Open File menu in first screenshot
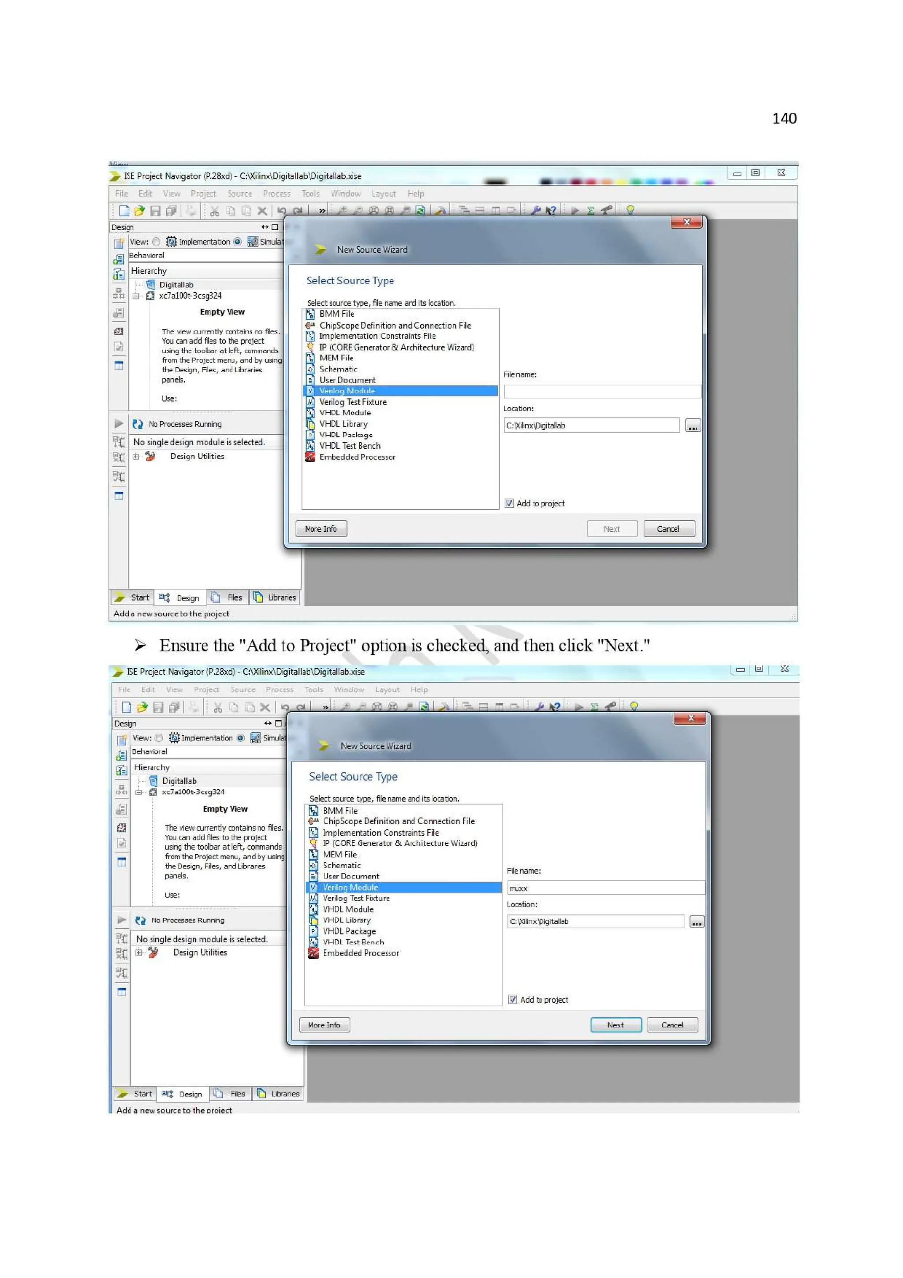Screen dimensions: 903x1278 tap(121, 194)
